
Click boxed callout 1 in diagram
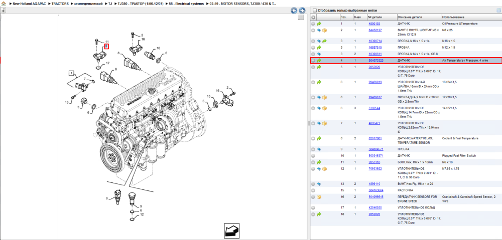72,73
